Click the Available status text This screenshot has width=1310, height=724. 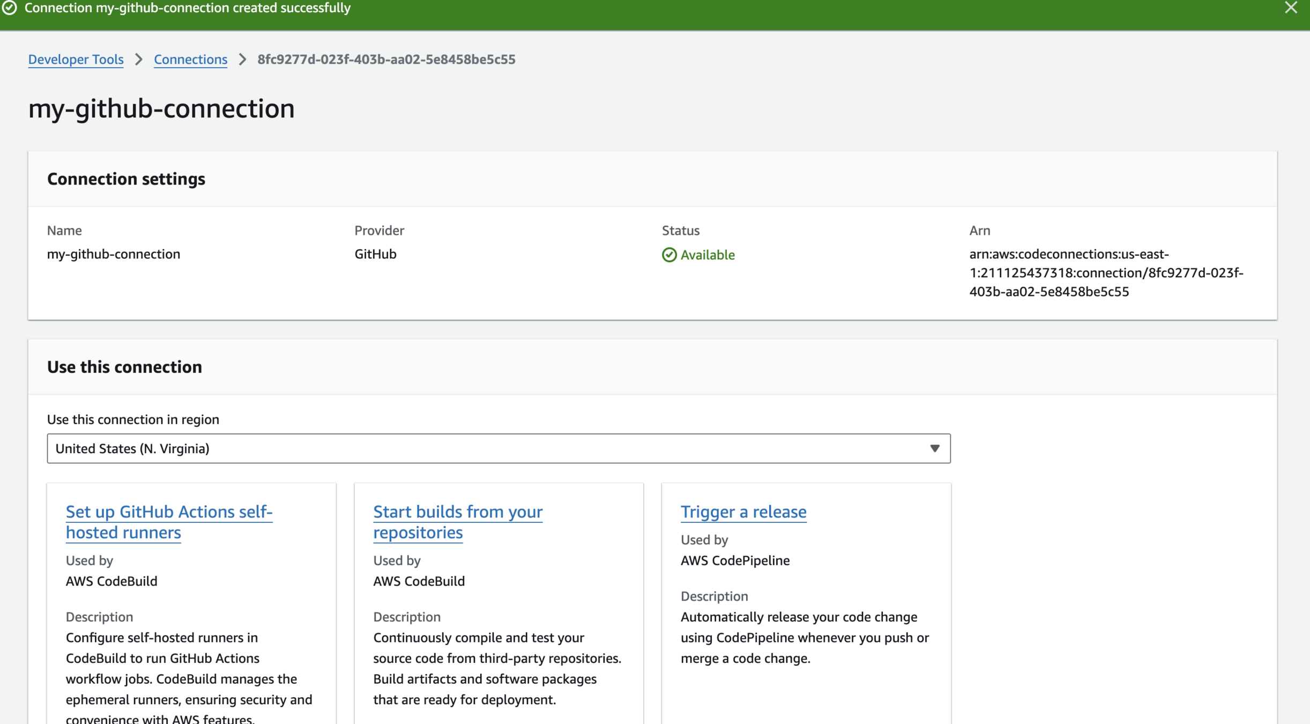click(x=707, y=255)
